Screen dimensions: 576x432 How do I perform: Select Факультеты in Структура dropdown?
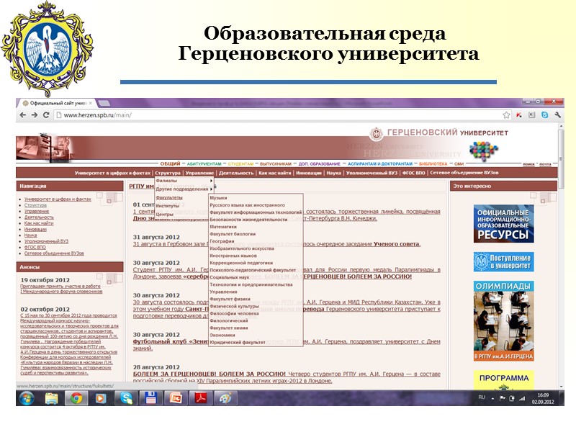point(169,197)
